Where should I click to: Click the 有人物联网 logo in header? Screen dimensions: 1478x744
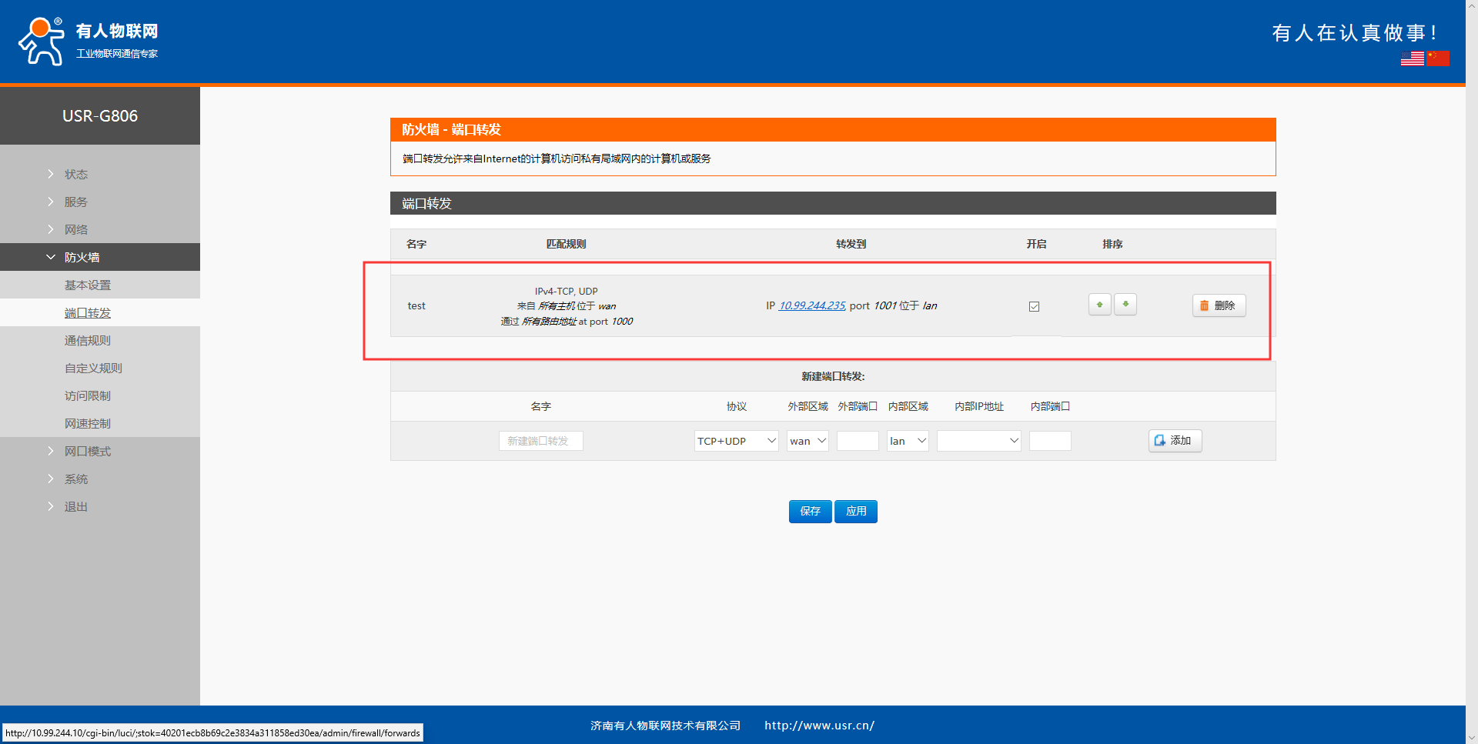88,42
